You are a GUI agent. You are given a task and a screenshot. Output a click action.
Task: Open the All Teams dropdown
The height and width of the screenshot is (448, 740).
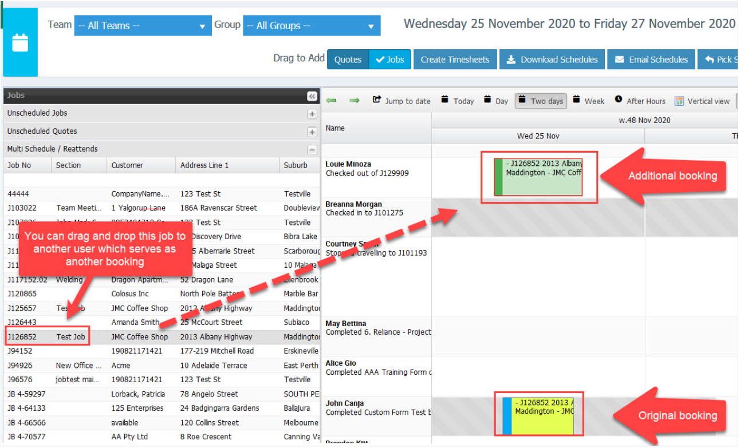(x=143, y=26)
